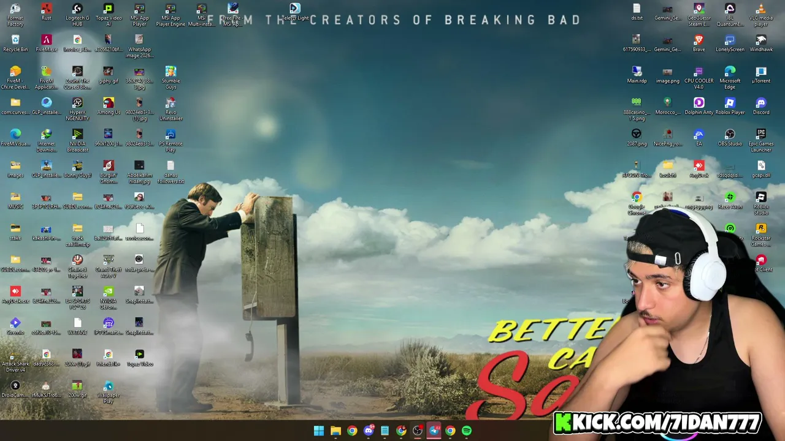Open Epic Games Launcher
The image size is (785, 441).
coord(761,140)
